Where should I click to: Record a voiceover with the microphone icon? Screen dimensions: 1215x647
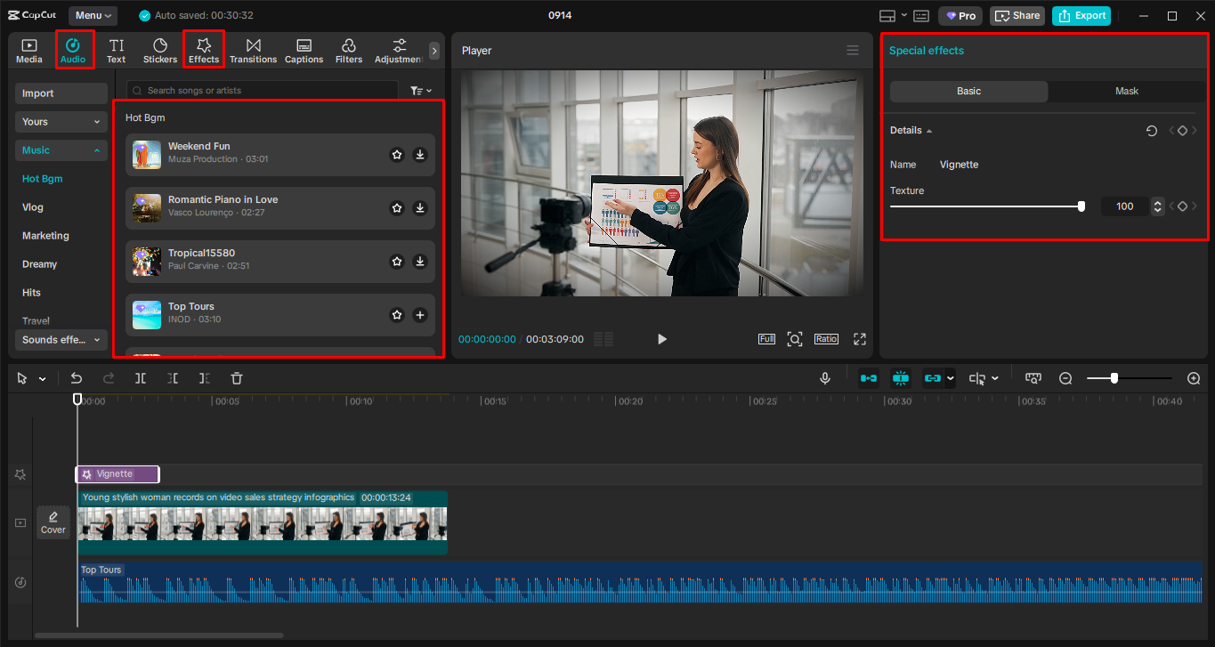pyautogui.click(x=824, y=377)
